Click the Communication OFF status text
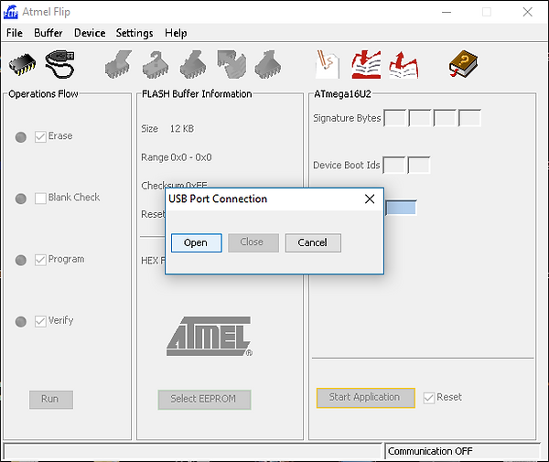Screen dimensions: 549x462 430,451
